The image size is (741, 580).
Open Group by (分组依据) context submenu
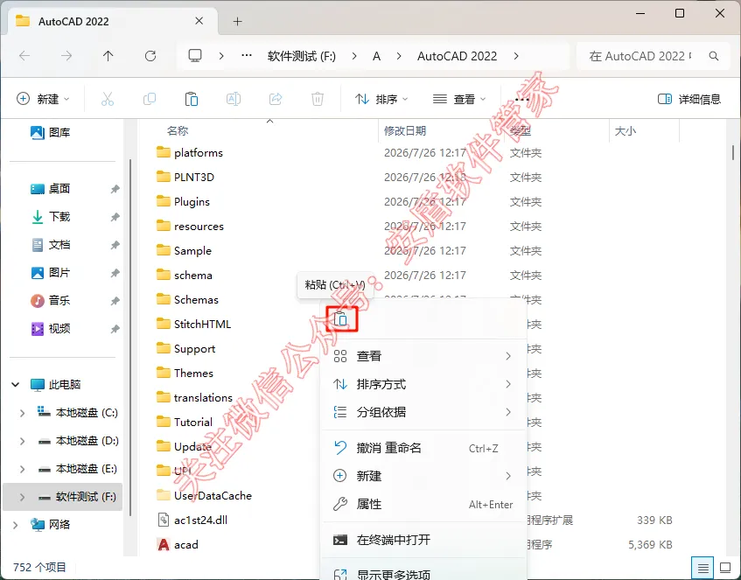pyautogui.click(x=423, y=412)
